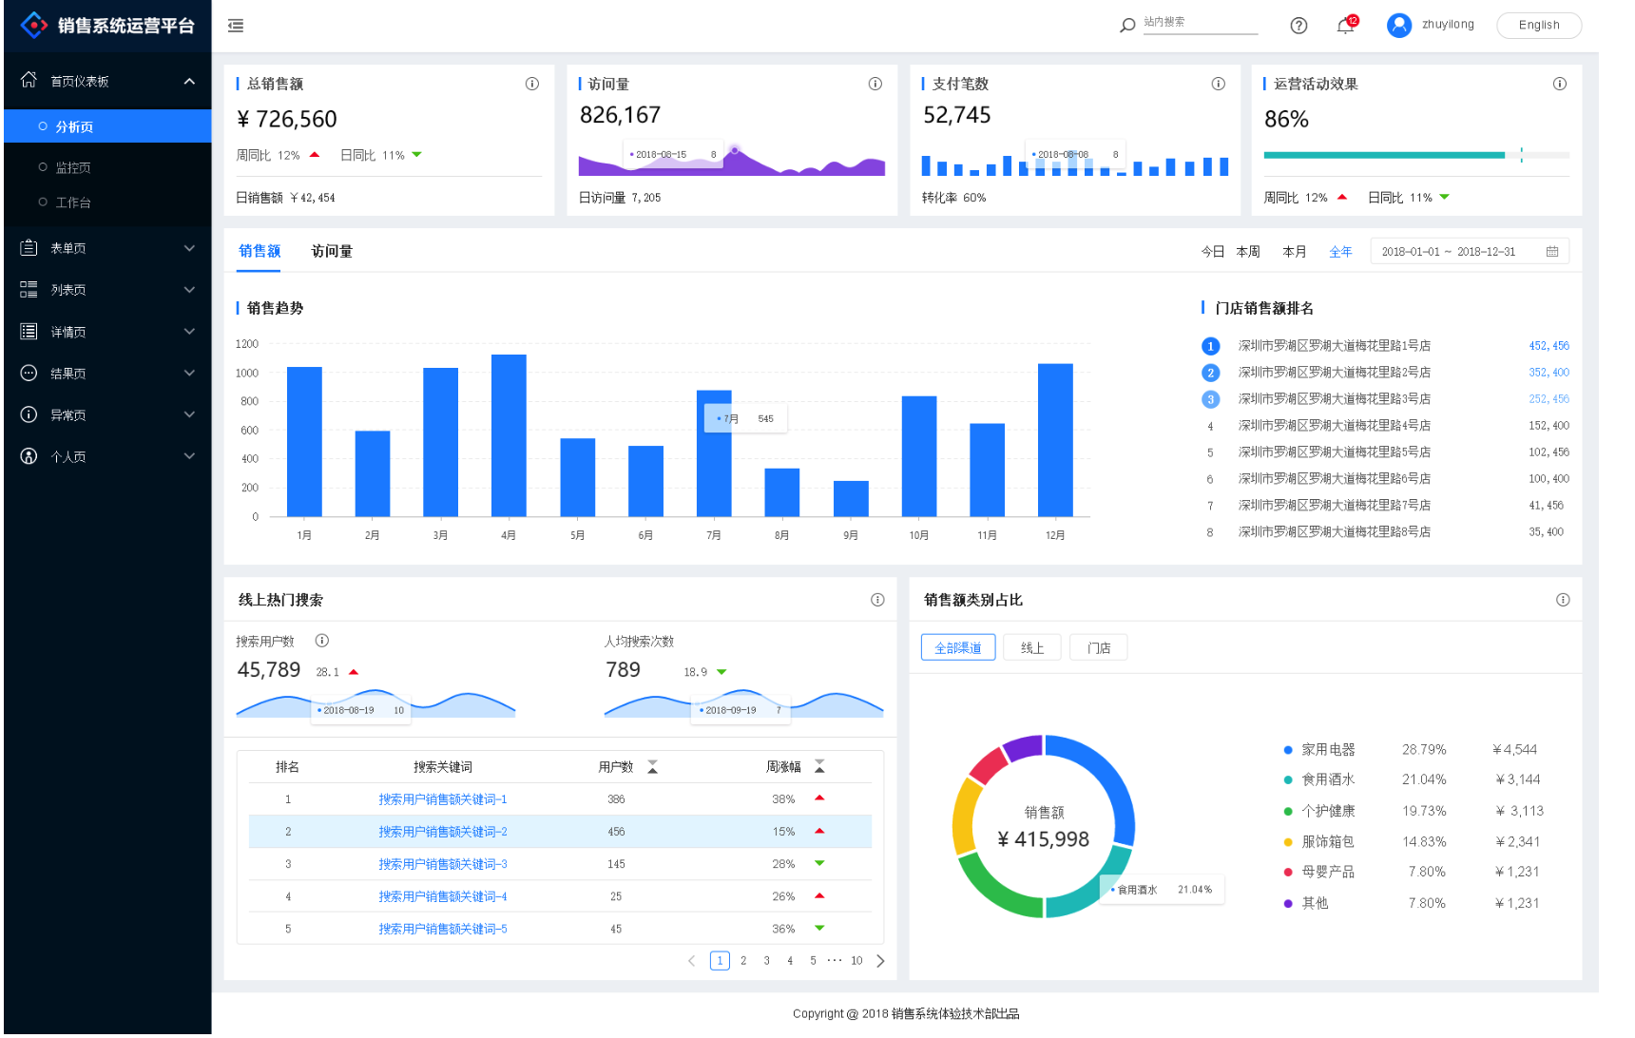Screen dimensions: 1635x1038
Task: Open keyword link 搜索用户销售额关键词-5
Action: tap(443, 929)
